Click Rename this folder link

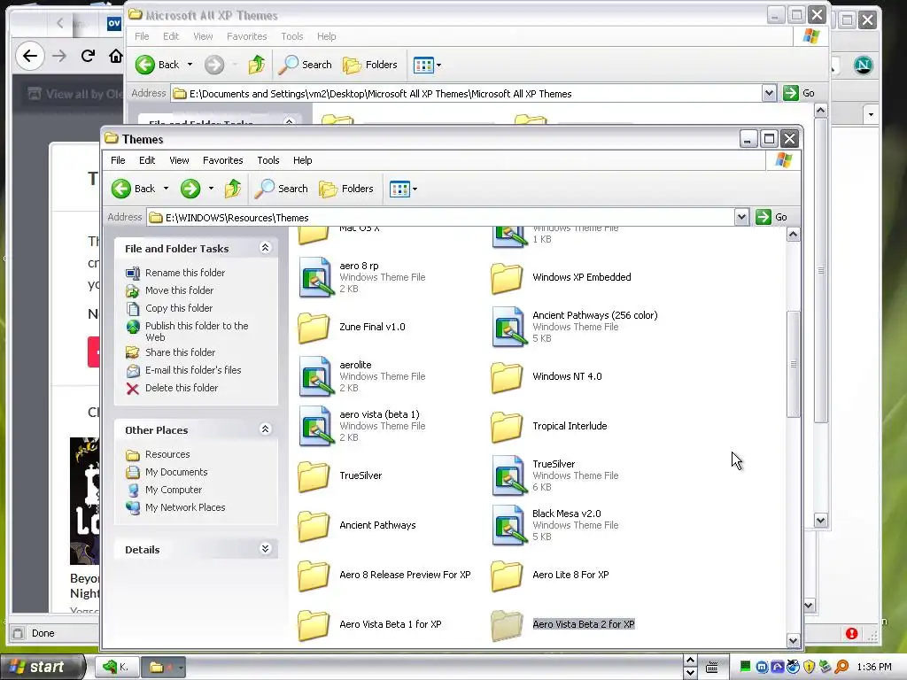(x=184, y=273)
